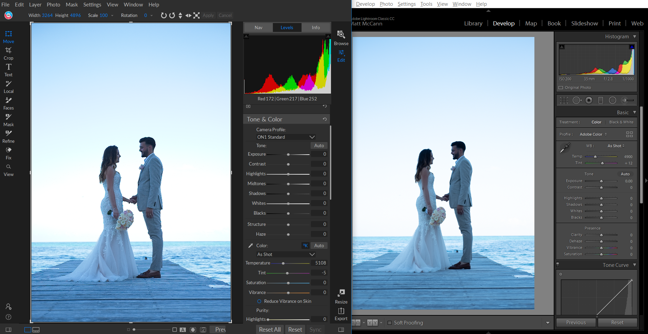This screenshot has height=334, width=648.
Task: Select Lightroom crop overlay tool
Action: 564,100
